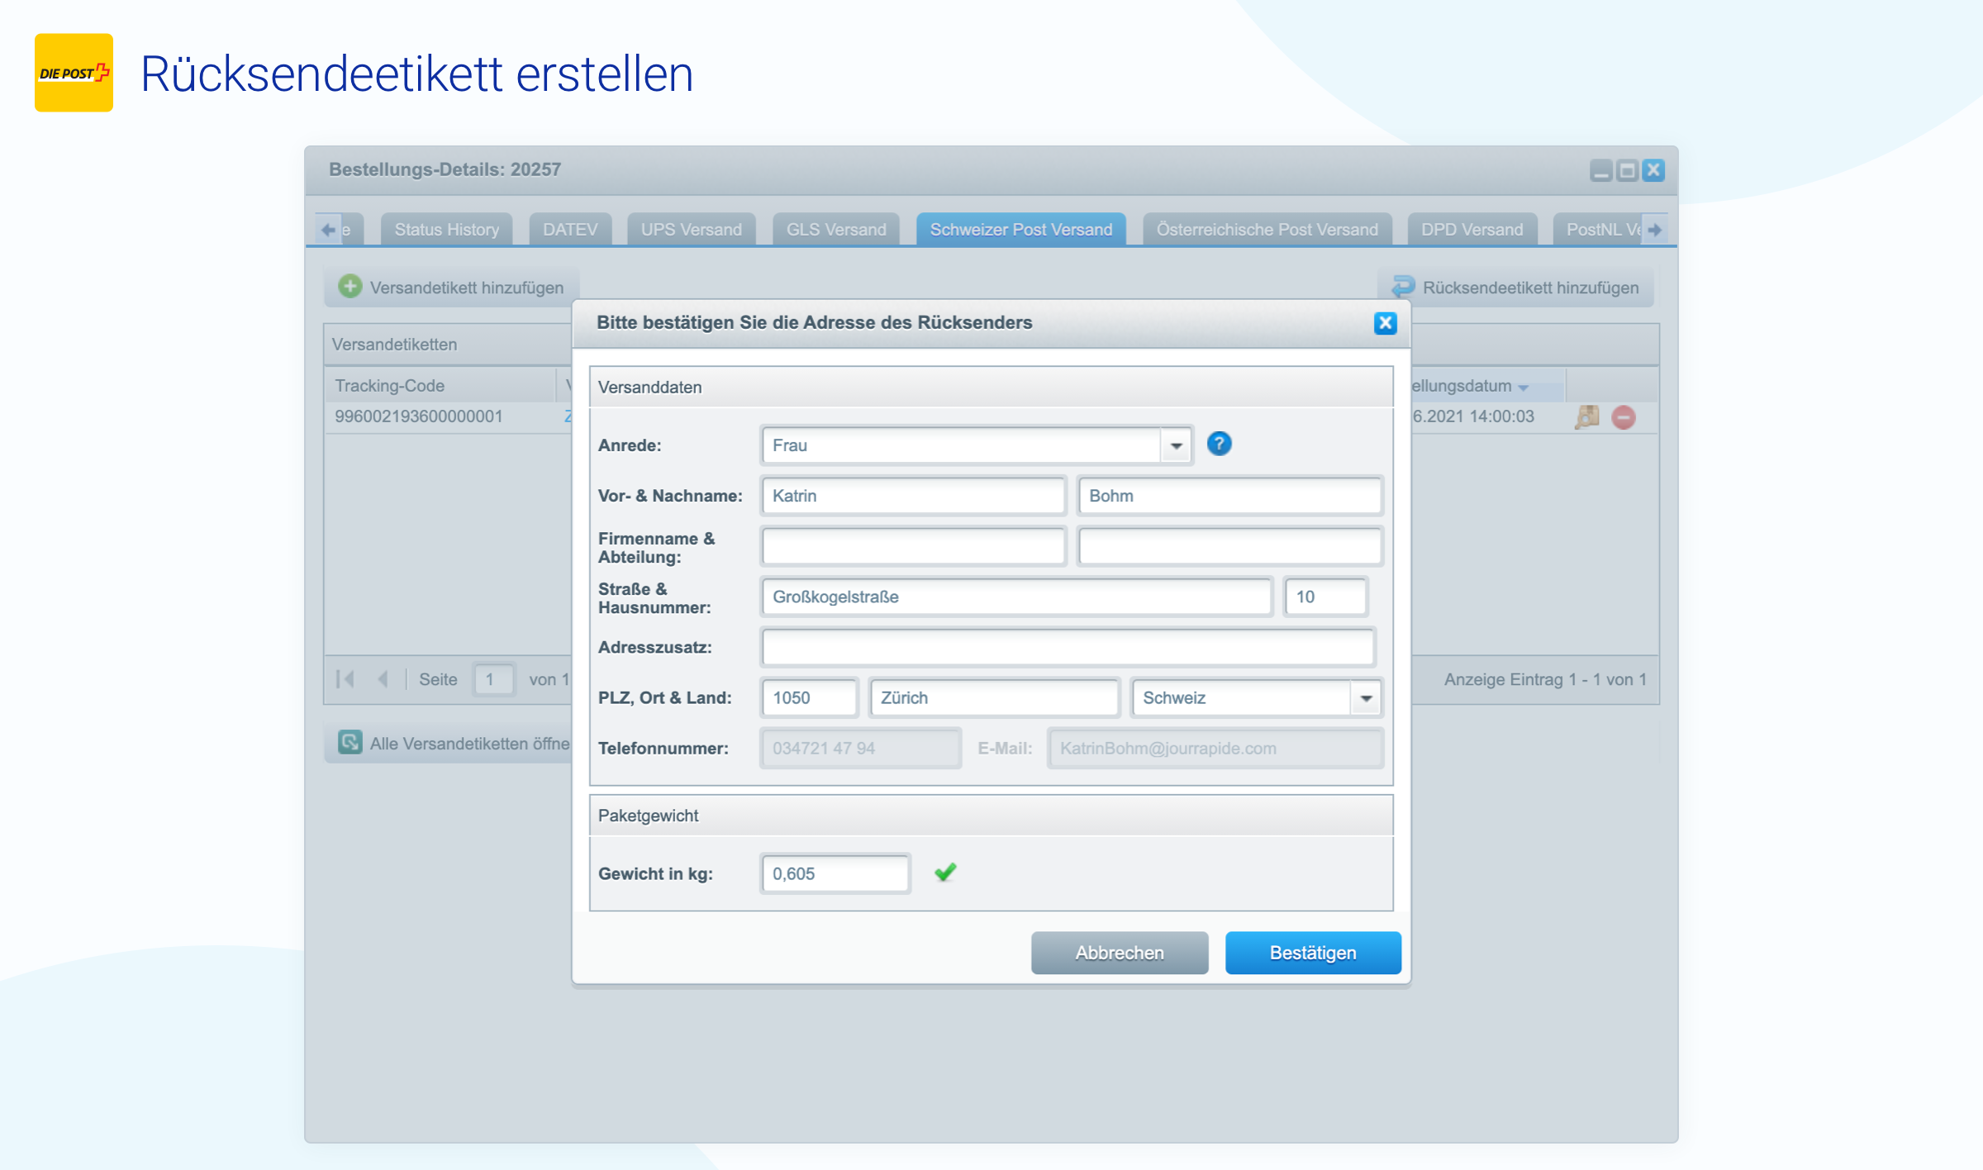Sort by Erstellungsdatum column arrow
1983x1170 pixels.
point(1523,388)
